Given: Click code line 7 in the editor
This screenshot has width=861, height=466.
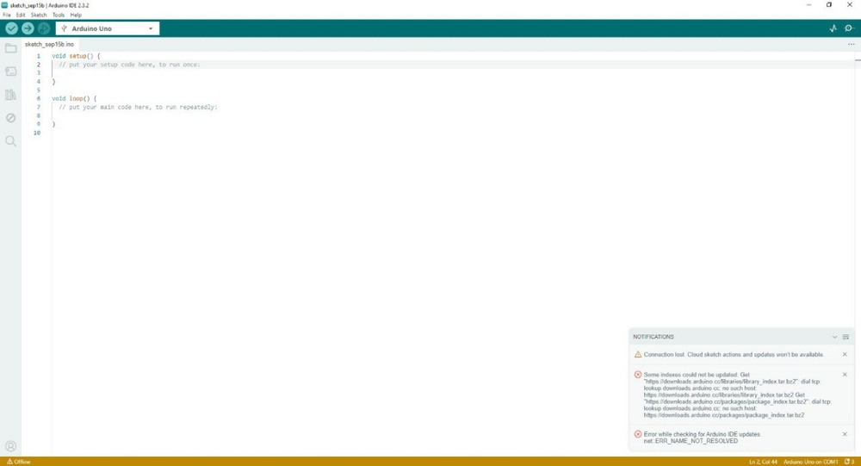Looking at the screenshot, I should tap(138, 107).
